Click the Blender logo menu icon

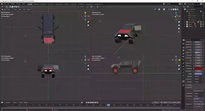click(x=2, y=4)
